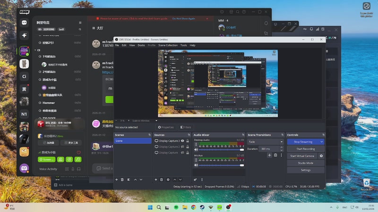
Task: Toggle lock on Display Capture 2
Action: 188,147
